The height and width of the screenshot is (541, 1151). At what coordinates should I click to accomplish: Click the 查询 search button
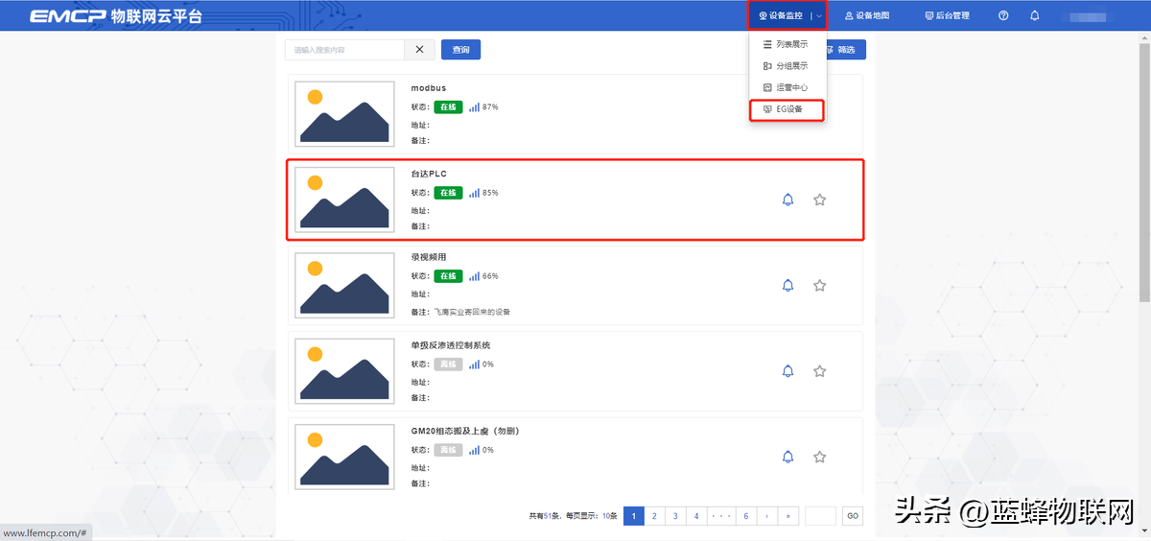[461, 50]
